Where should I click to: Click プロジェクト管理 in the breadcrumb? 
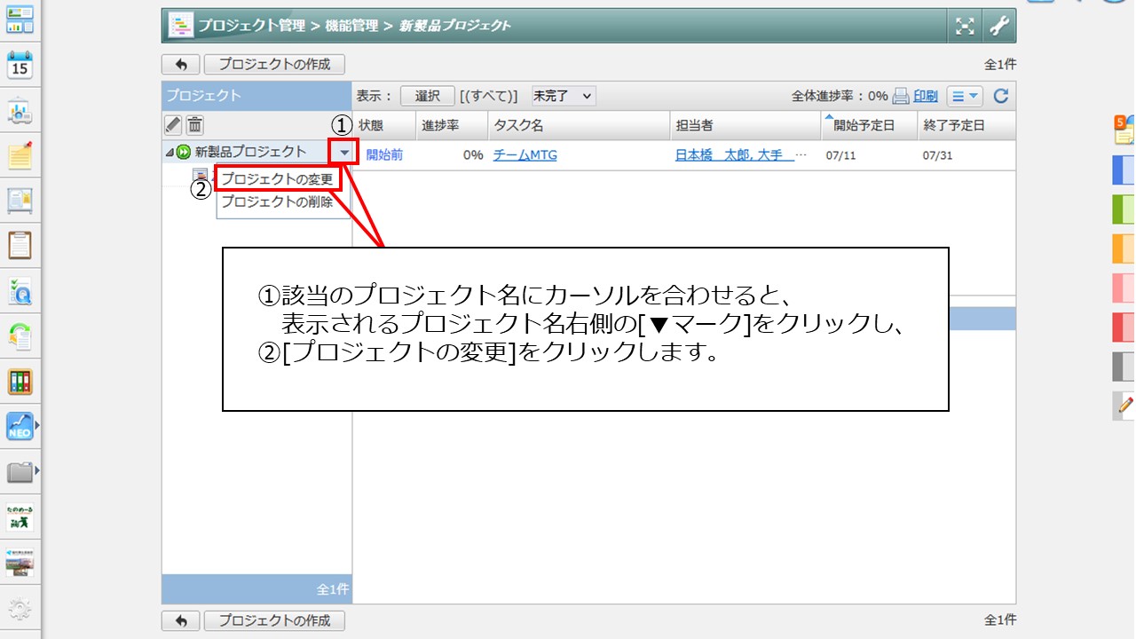[252, 26]
